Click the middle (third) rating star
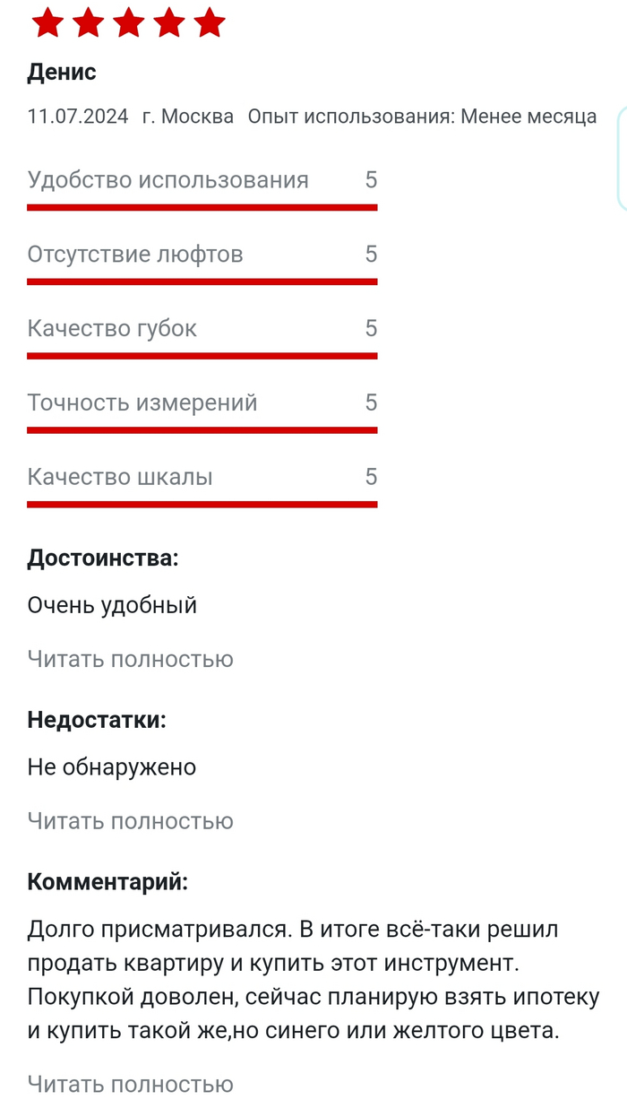The width and height of the screenshot is (627, 1108). coord(128,23)
